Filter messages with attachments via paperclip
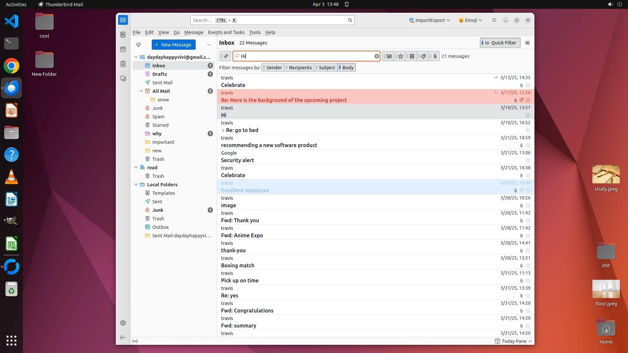The image size is (628, 353). 435,56
